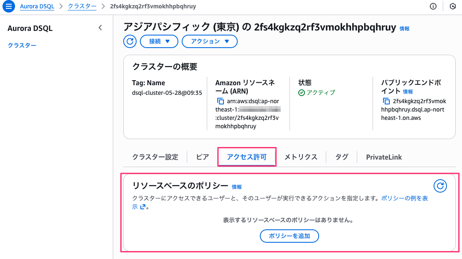This screenshot has width=462, height=259.
Task: Copy the cluster ARN
Action: coord(221,101)
